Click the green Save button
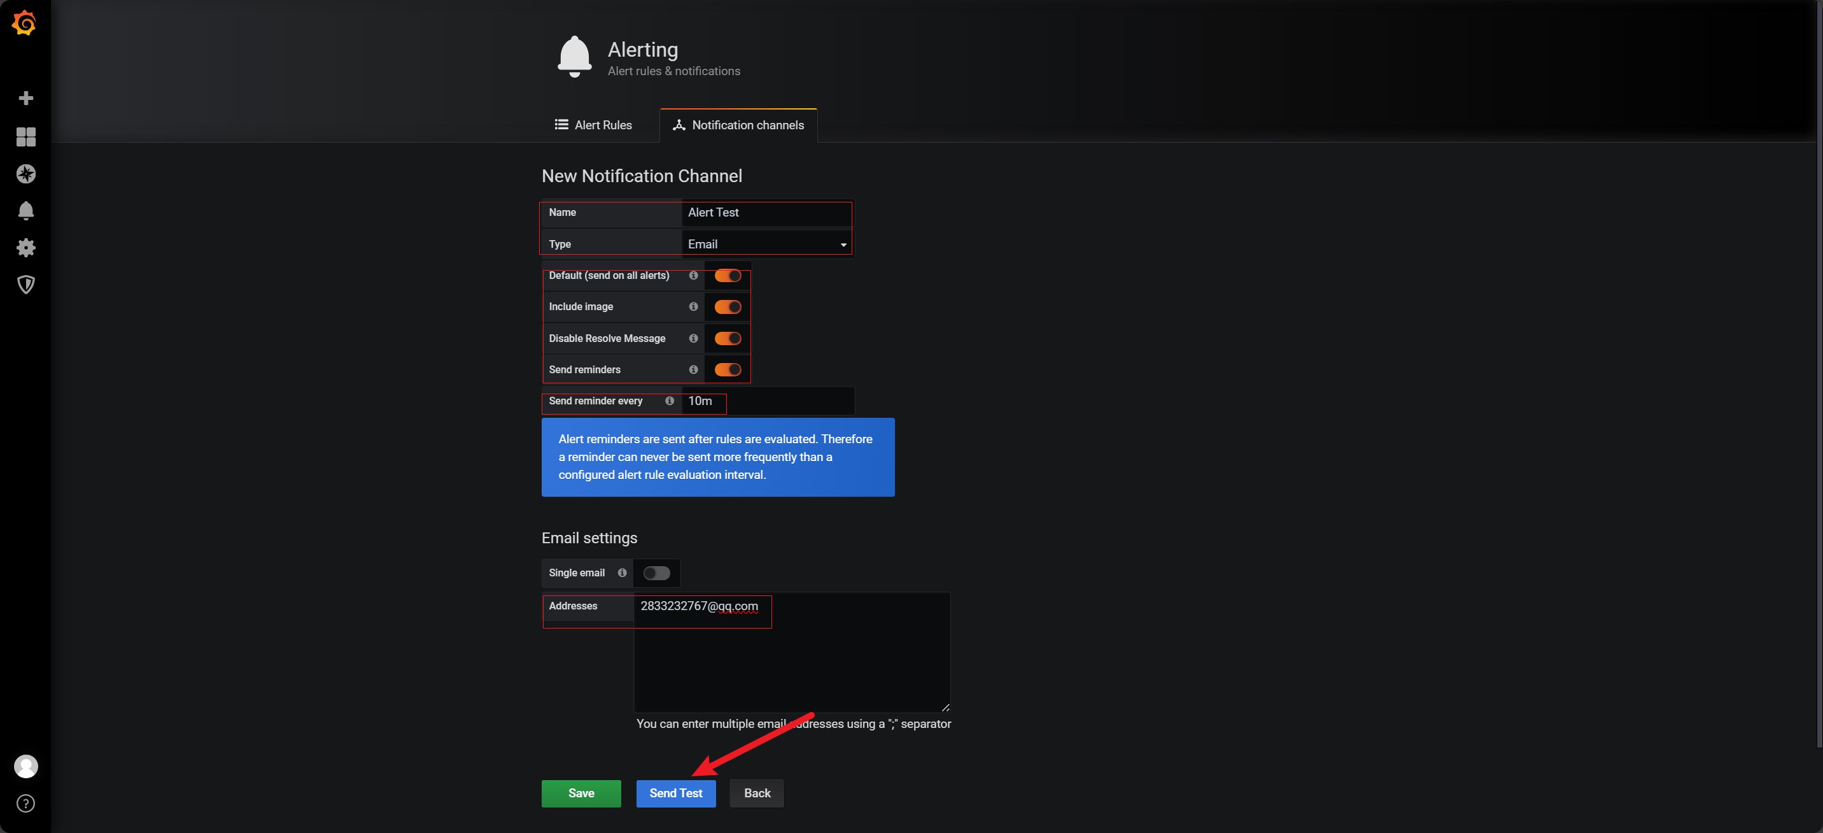 [x=581, y=794]
